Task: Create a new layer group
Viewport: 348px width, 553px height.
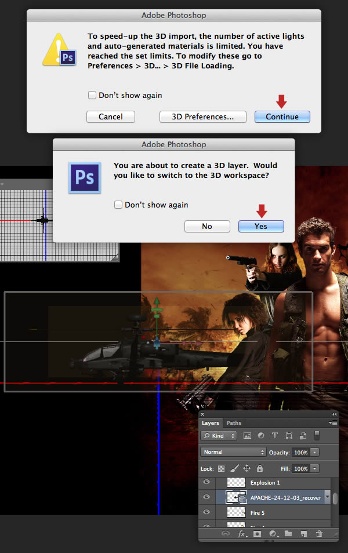Action: coord(288,534)
